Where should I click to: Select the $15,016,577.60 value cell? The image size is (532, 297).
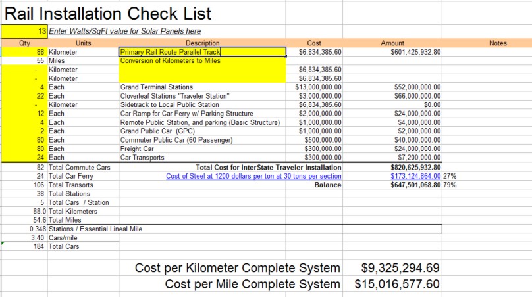coord(392,284)
